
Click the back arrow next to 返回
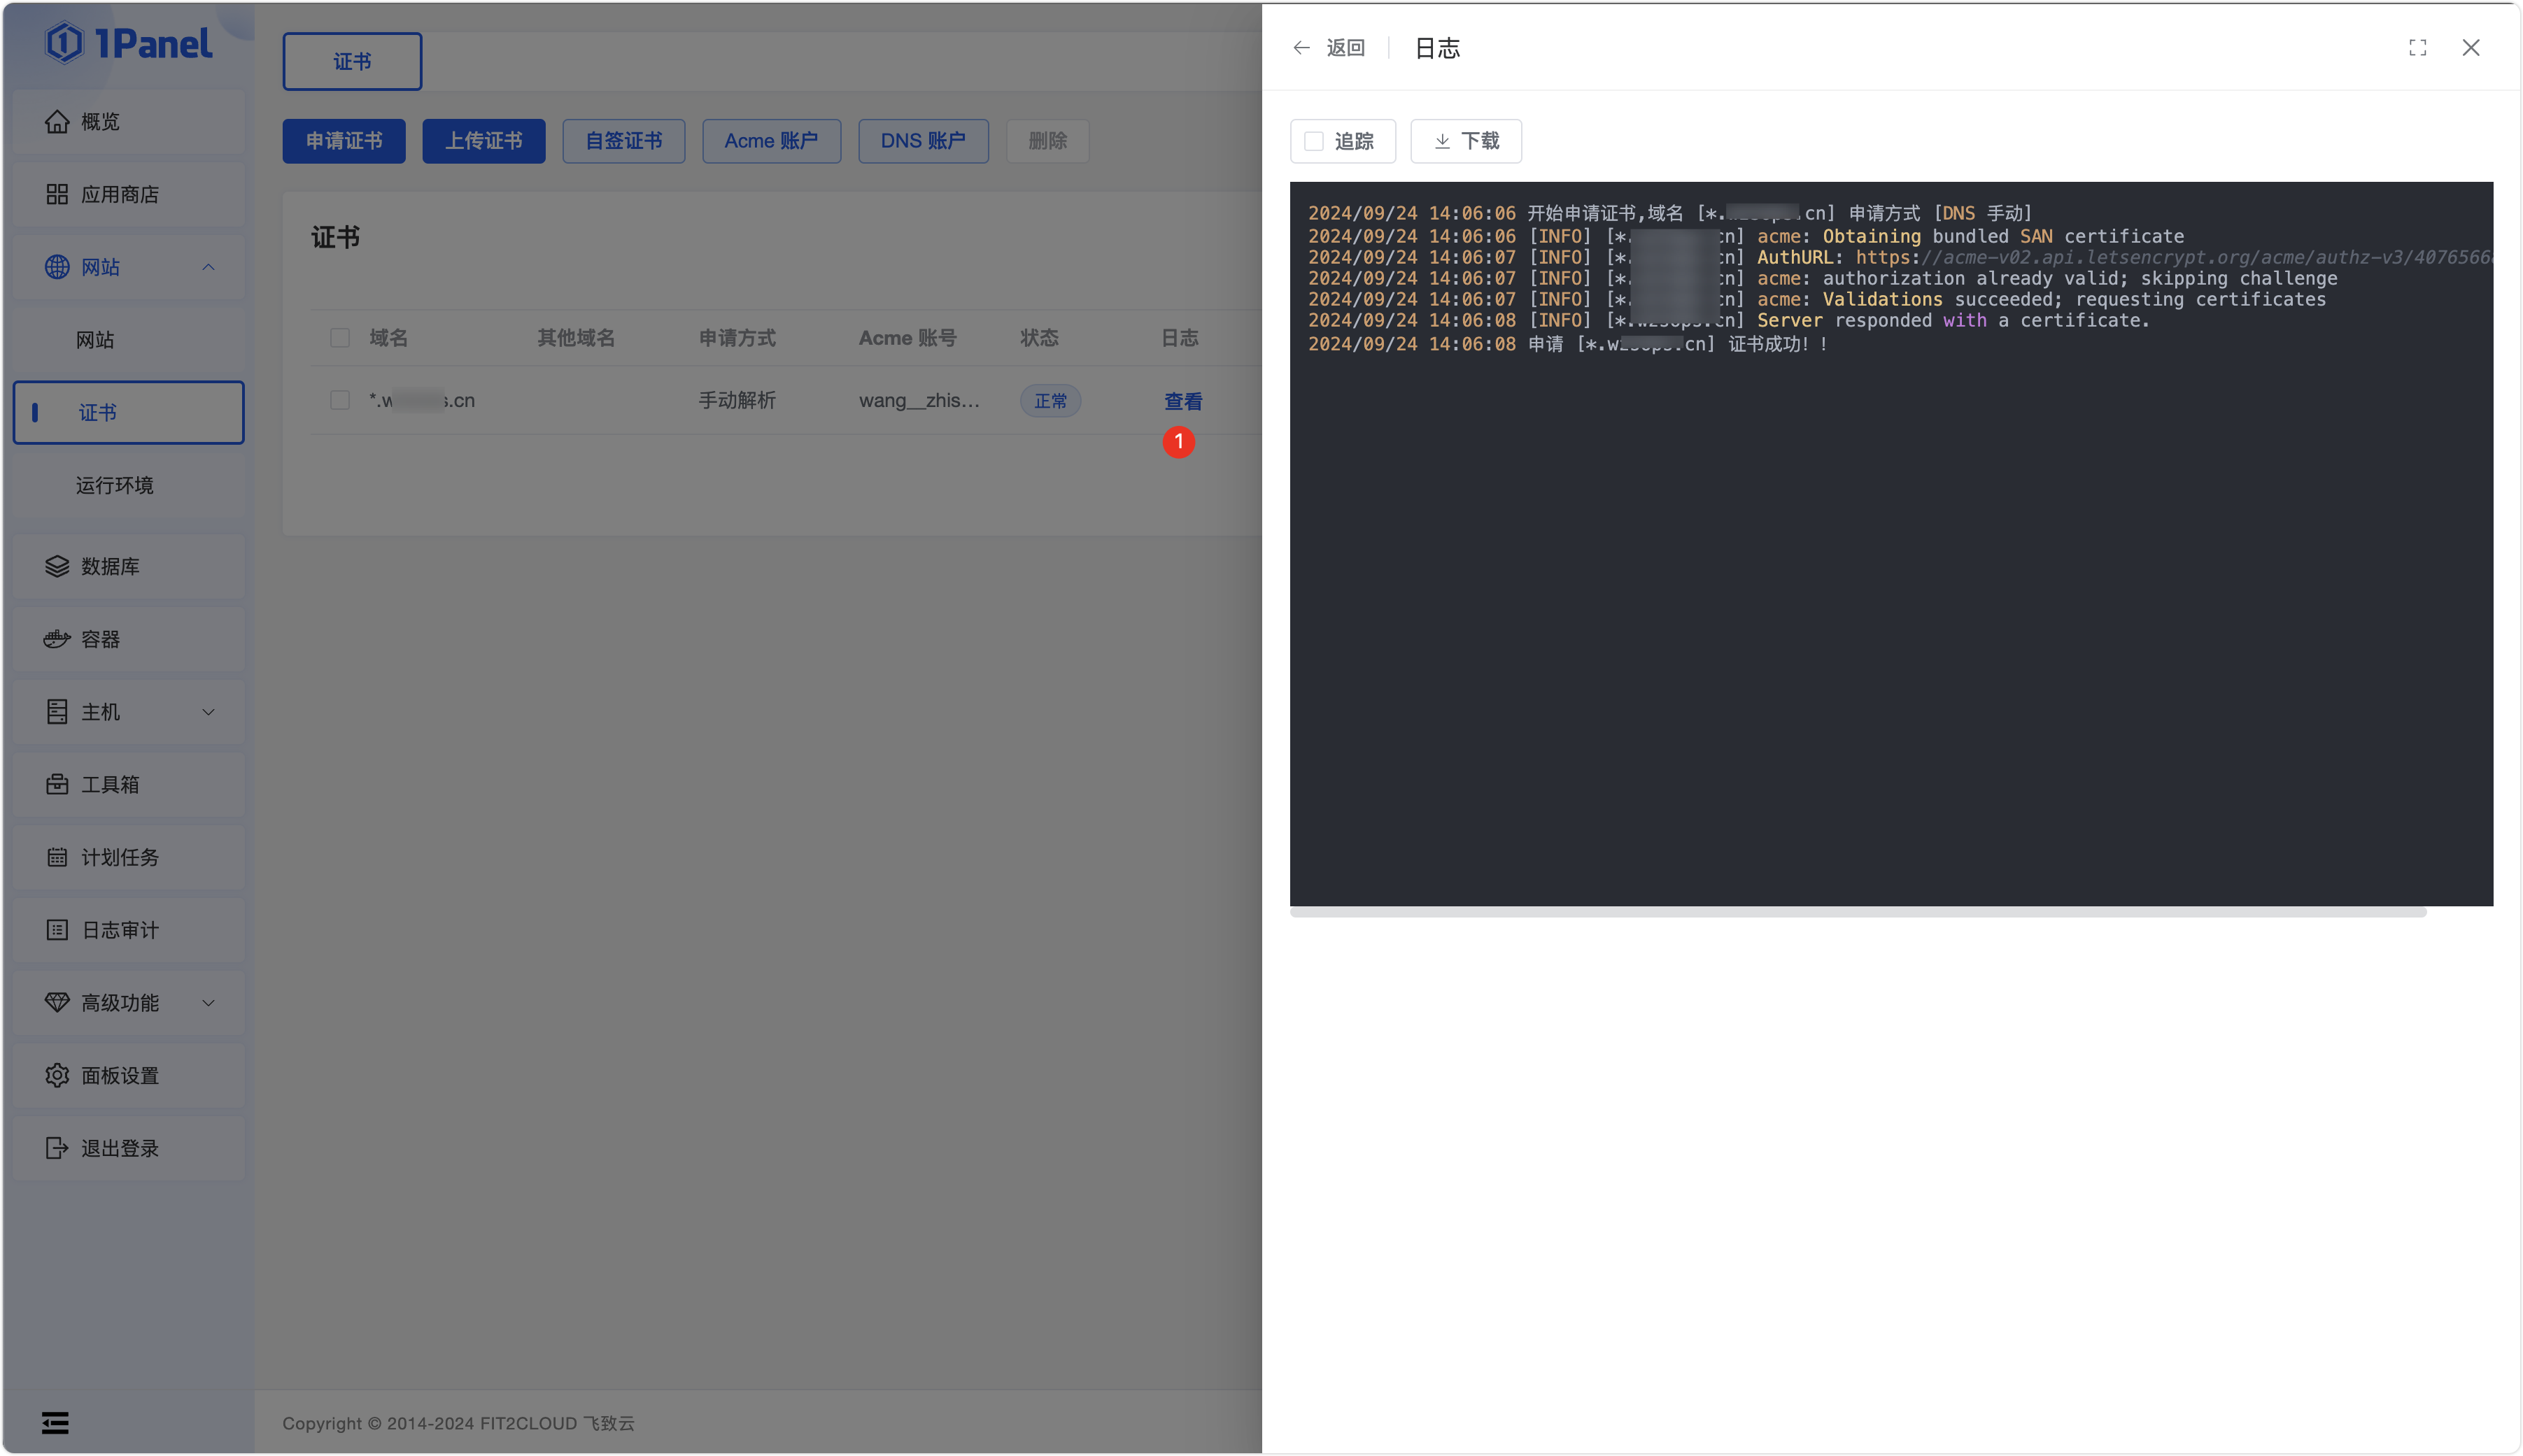[1301, 48]
